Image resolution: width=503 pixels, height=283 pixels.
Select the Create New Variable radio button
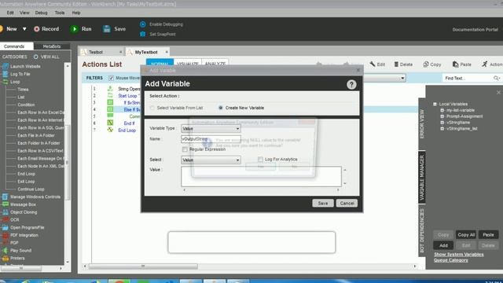[220, 108]
